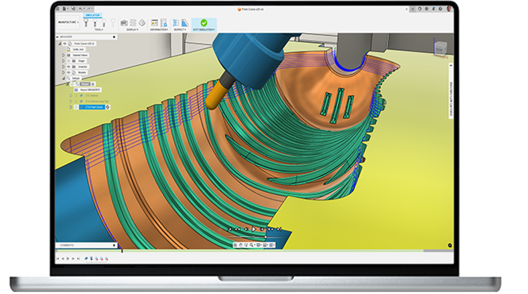Expand the Vertical operation node
The height and width of the screenshot is (294, 528).
point(71,96)
